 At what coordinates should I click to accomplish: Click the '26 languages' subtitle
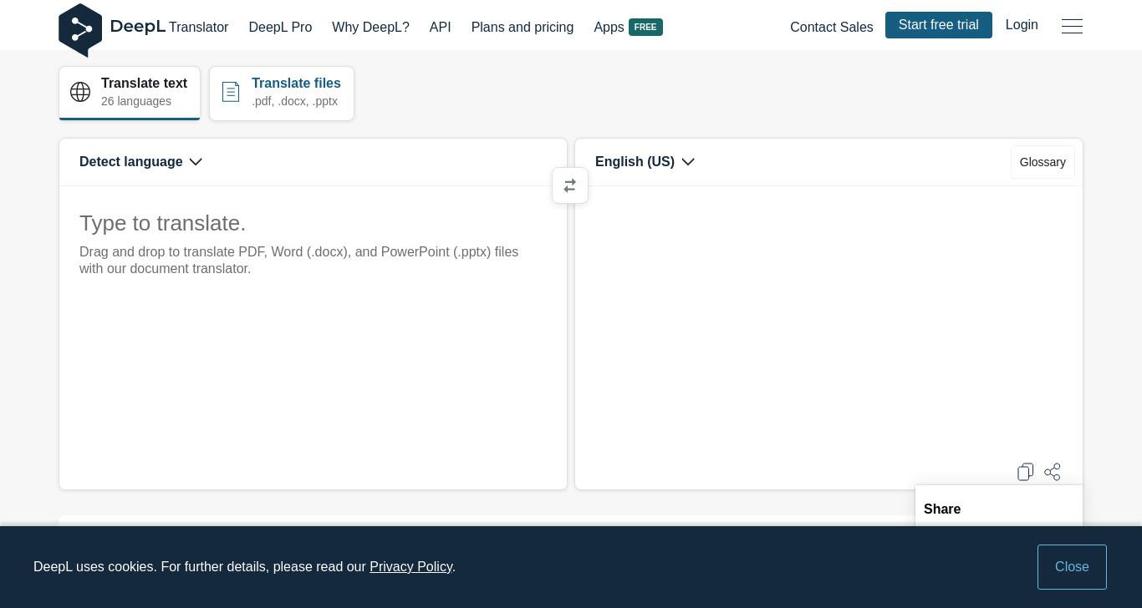tap(136, 101)
